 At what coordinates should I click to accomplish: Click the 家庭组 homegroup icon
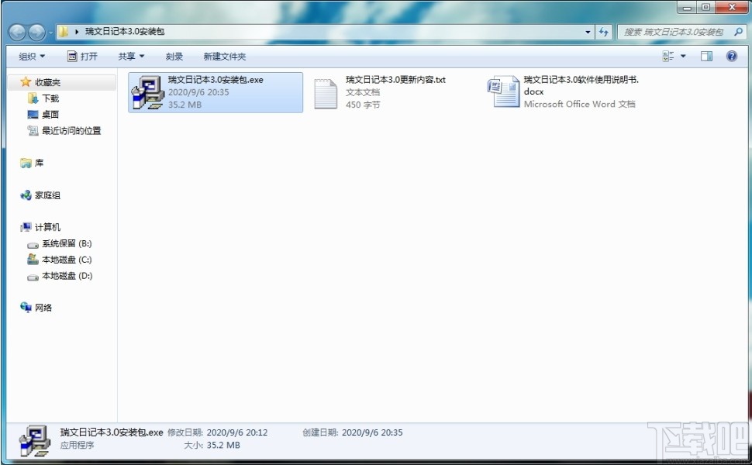26,195
